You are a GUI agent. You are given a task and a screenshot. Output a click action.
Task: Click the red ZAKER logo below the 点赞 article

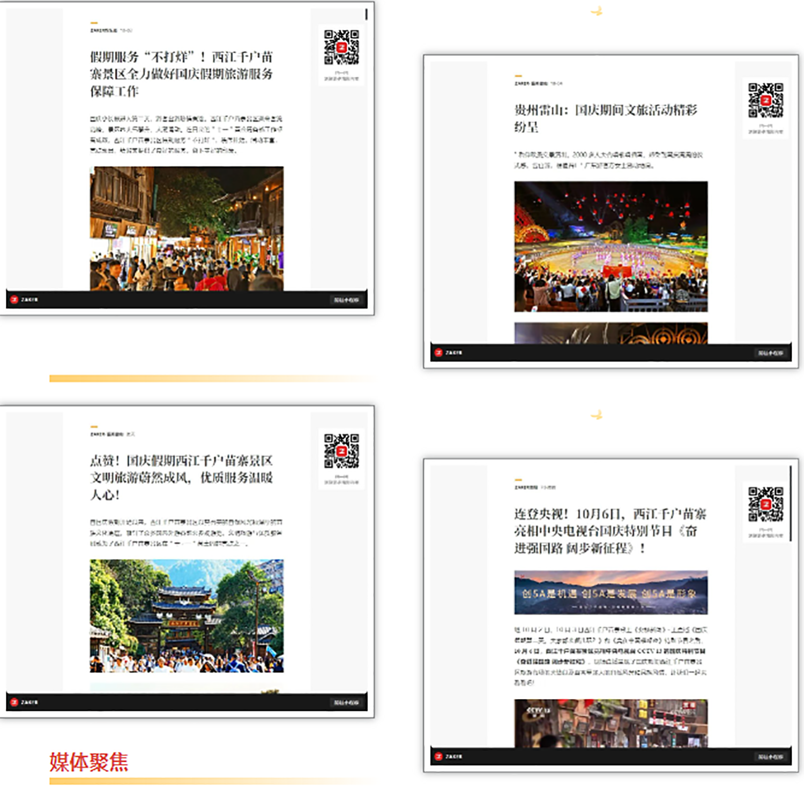[14, 702]
